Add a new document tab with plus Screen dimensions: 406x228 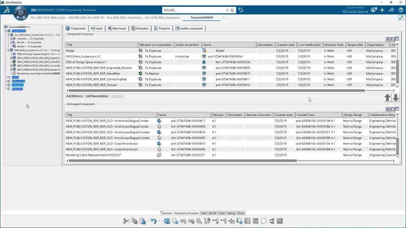[x=224, y=18]
